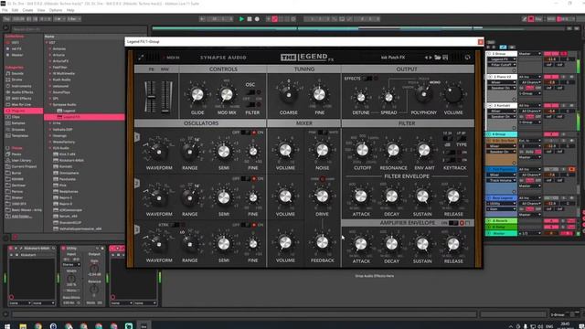Toggle the EFFECTS switch in Output section
This screenshot has height=329, width=585.
click(367, 79)
